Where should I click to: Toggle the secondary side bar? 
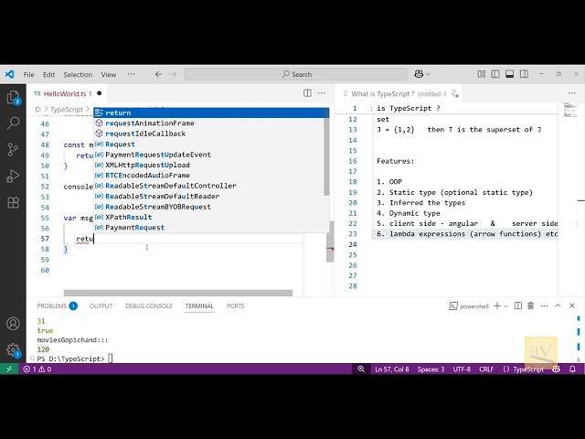point(524,74)
